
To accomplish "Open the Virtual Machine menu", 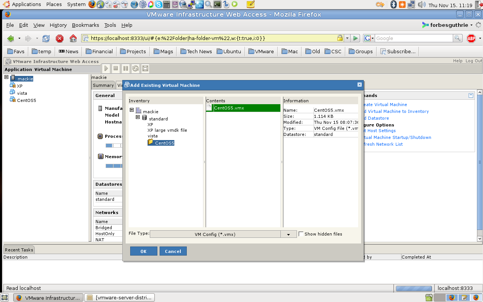I will pyautogui.click(x=53, y=69).
